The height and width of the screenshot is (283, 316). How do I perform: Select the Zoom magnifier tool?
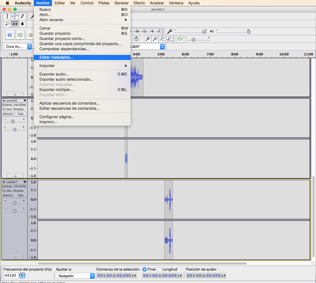(x=7, y=24)
